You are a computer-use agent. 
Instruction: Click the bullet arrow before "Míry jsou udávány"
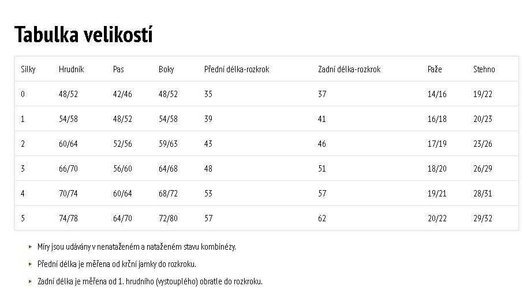30,247
